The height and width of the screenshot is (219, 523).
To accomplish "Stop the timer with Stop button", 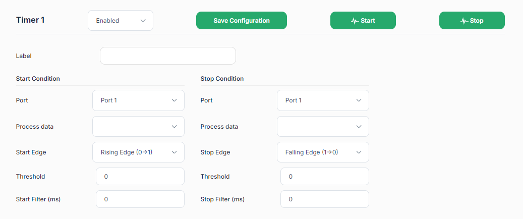I will (472, 20).
